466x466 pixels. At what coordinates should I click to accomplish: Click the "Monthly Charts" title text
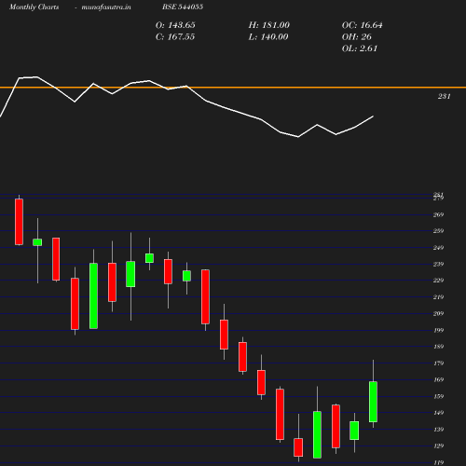[x=34, y=7]
